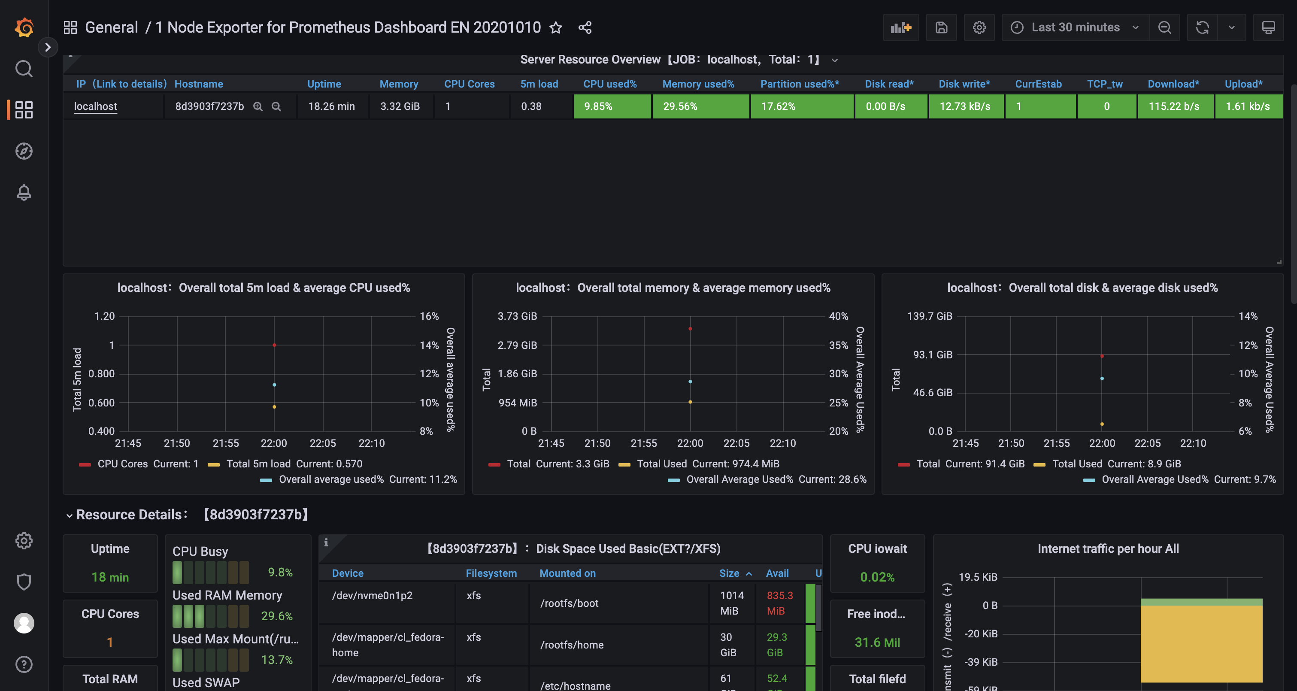The image size is (1297, 691).
Task: Open dashboard settings gear in top bar
Action: [979, 27]
